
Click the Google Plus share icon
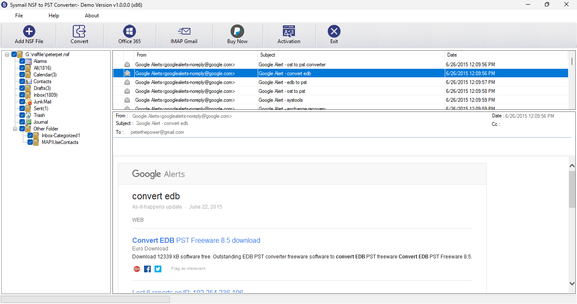(x=137, y=269)
